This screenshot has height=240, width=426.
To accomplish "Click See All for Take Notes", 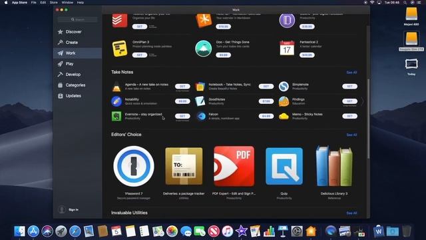I will click(351, 73).
